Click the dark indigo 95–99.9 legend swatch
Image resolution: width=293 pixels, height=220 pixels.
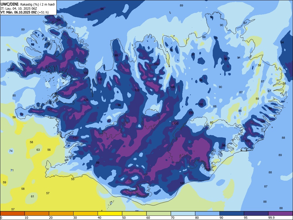tap(256, 214)
